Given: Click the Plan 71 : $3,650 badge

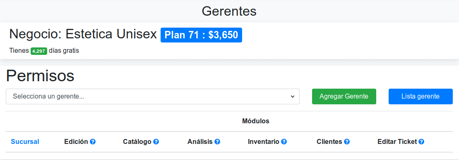Looking at the screenshot, I should point(201,35).
